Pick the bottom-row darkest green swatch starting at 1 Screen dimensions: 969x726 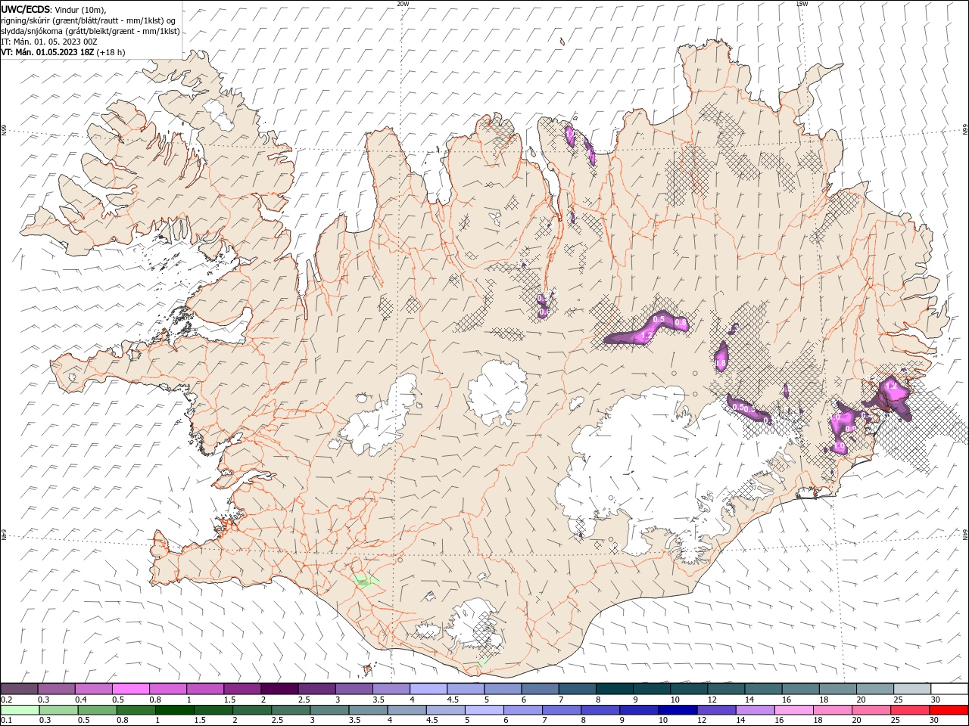pyautogui.click(x=174, y=710)
